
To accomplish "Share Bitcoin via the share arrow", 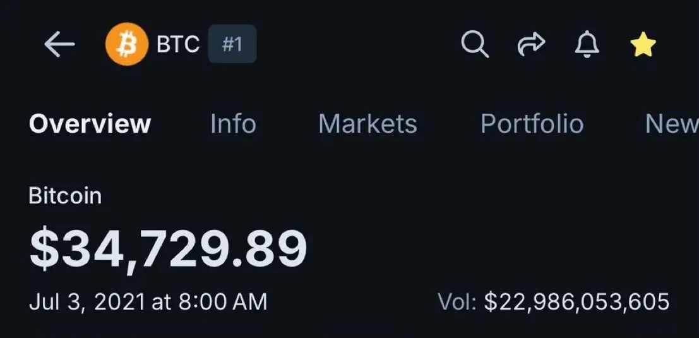I will pos(531,44).
